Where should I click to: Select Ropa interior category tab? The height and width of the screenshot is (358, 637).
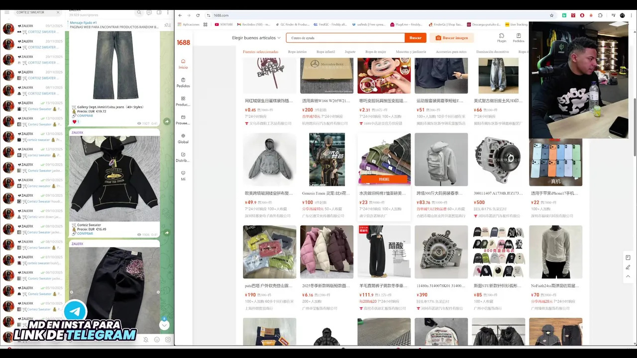(x=297, y=52)
